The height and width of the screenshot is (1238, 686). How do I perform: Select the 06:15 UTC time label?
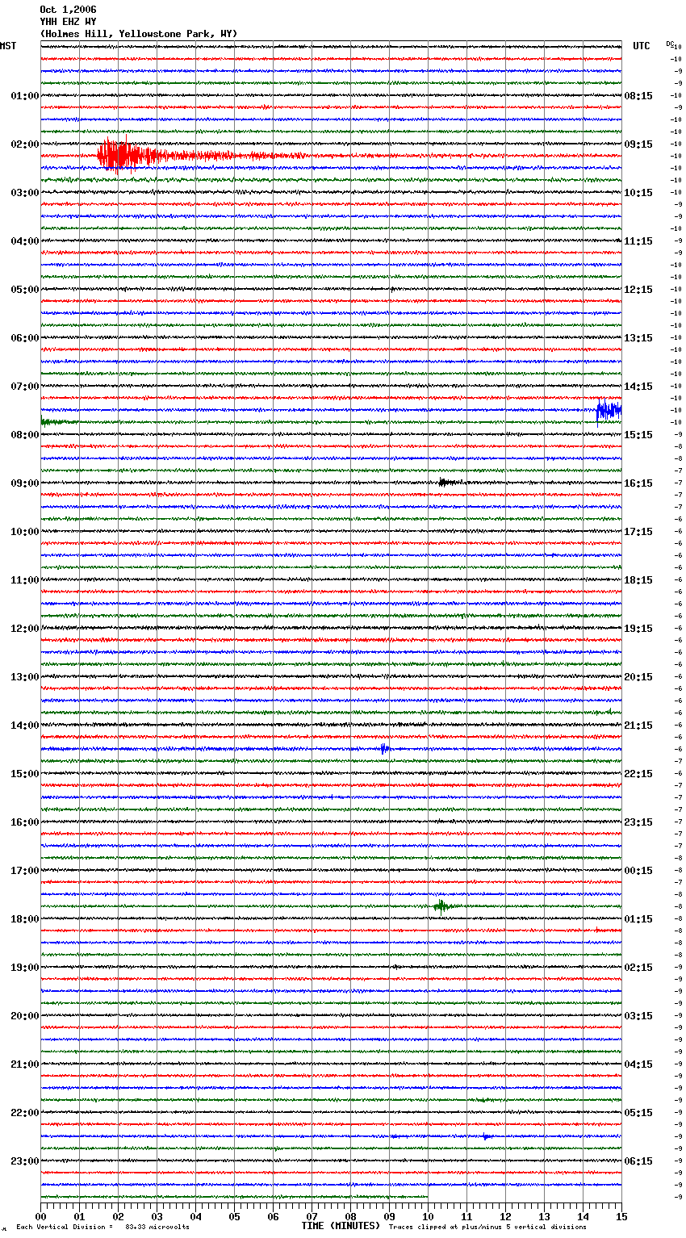click(638, 1161)
